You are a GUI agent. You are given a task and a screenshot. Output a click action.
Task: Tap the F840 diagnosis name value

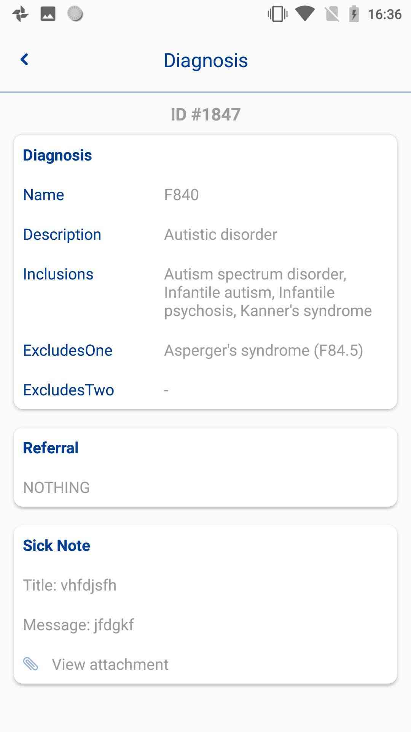click(182, 195)
